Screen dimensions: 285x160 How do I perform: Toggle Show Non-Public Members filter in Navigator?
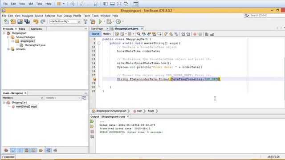point(27,150)
